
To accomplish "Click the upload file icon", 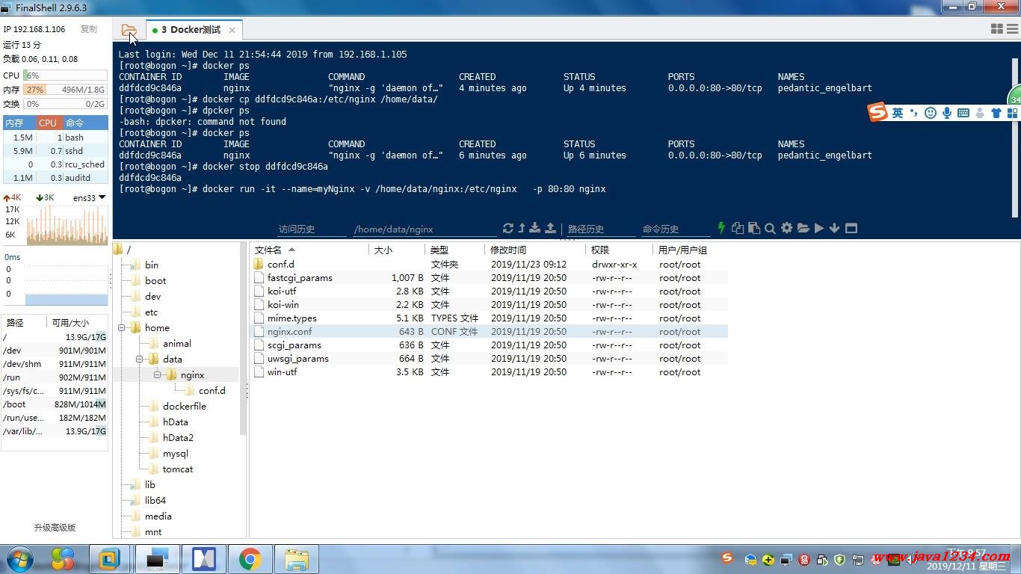I will (x=550, y=228).
